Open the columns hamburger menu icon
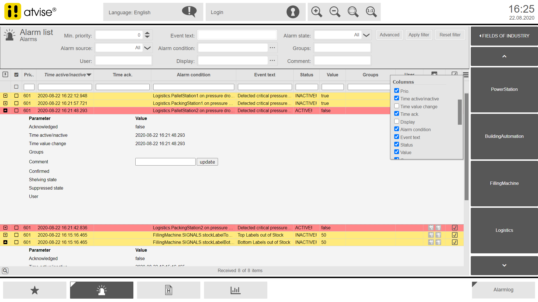Screen dimensions: 538x302 (466, 75)
